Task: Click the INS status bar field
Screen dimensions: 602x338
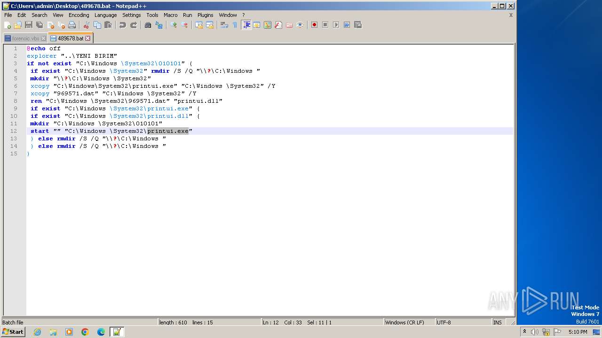Action: click(x=498, y=323)
